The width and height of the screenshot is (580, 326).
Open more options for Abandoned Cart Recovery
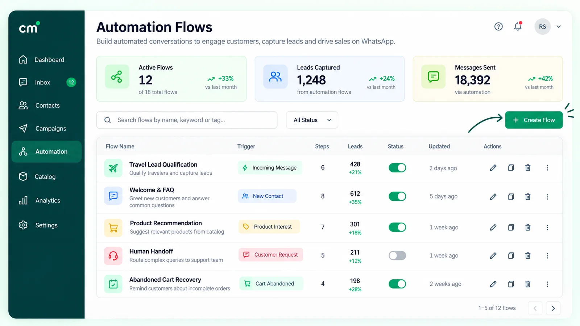[547, 284]
